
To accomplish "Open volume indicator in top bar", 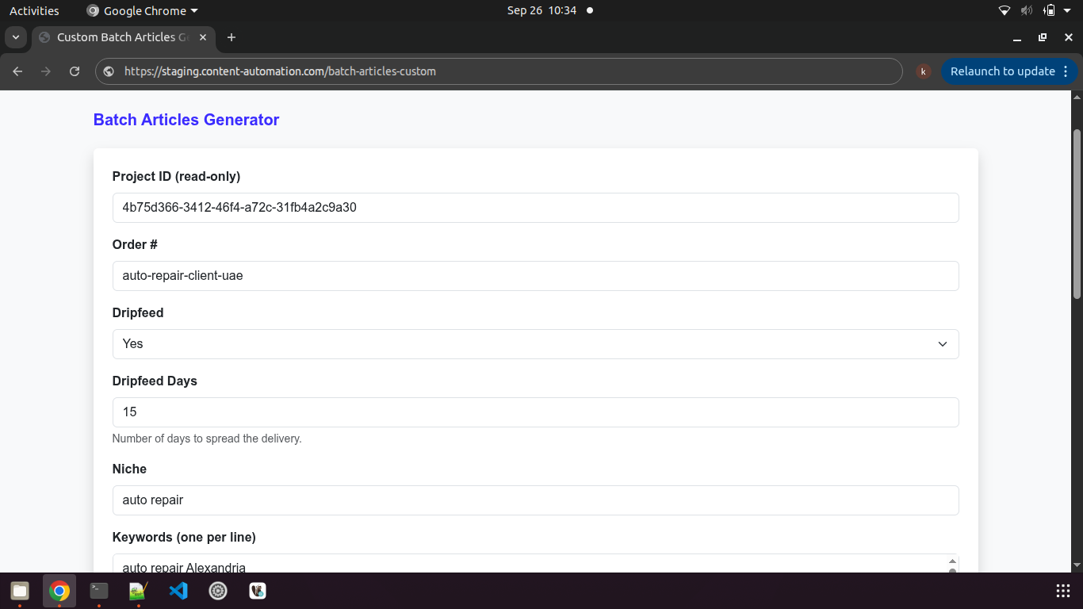I will point(1027,10).
